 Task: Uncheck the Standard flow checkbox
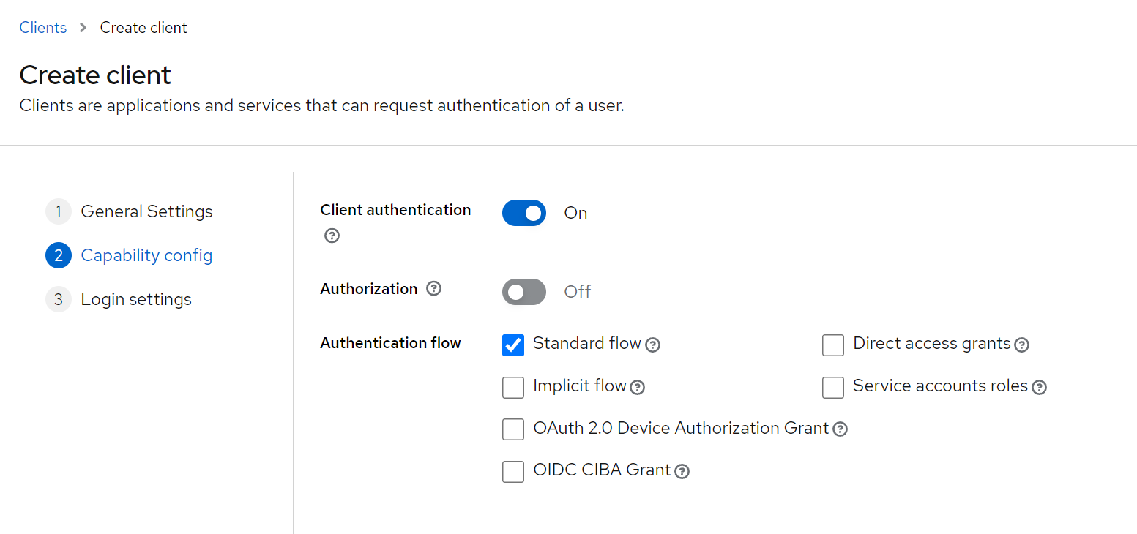[513, 345]
